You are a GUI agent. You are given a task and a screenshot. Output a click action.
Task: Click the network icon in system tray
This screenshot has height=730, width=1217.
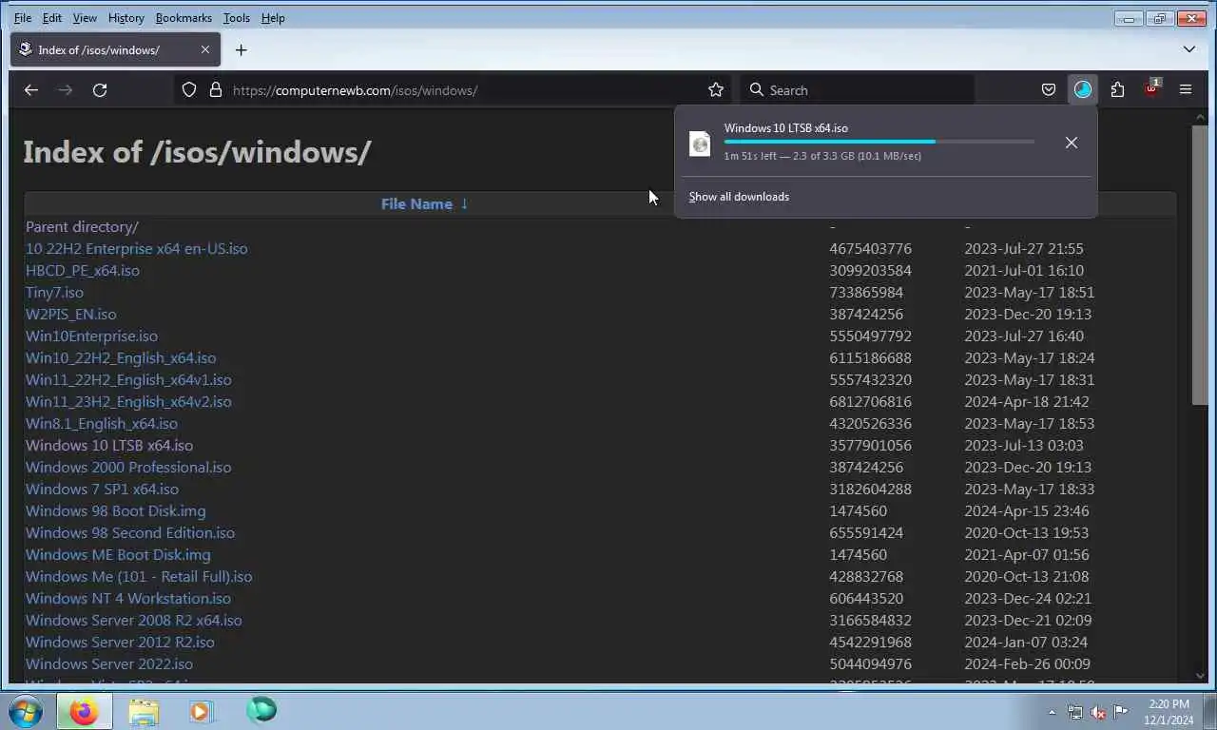pos(1075,712)
